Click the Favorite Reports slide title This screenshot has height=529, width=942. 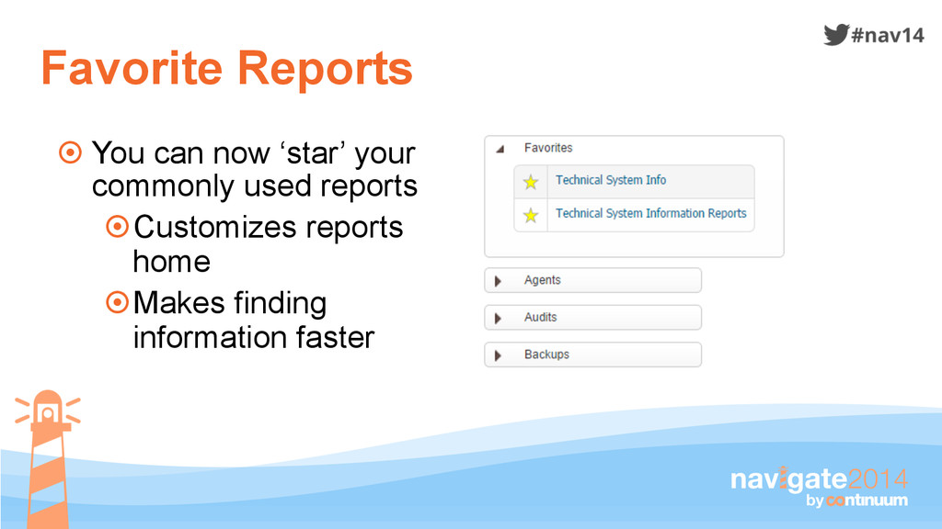227,68
